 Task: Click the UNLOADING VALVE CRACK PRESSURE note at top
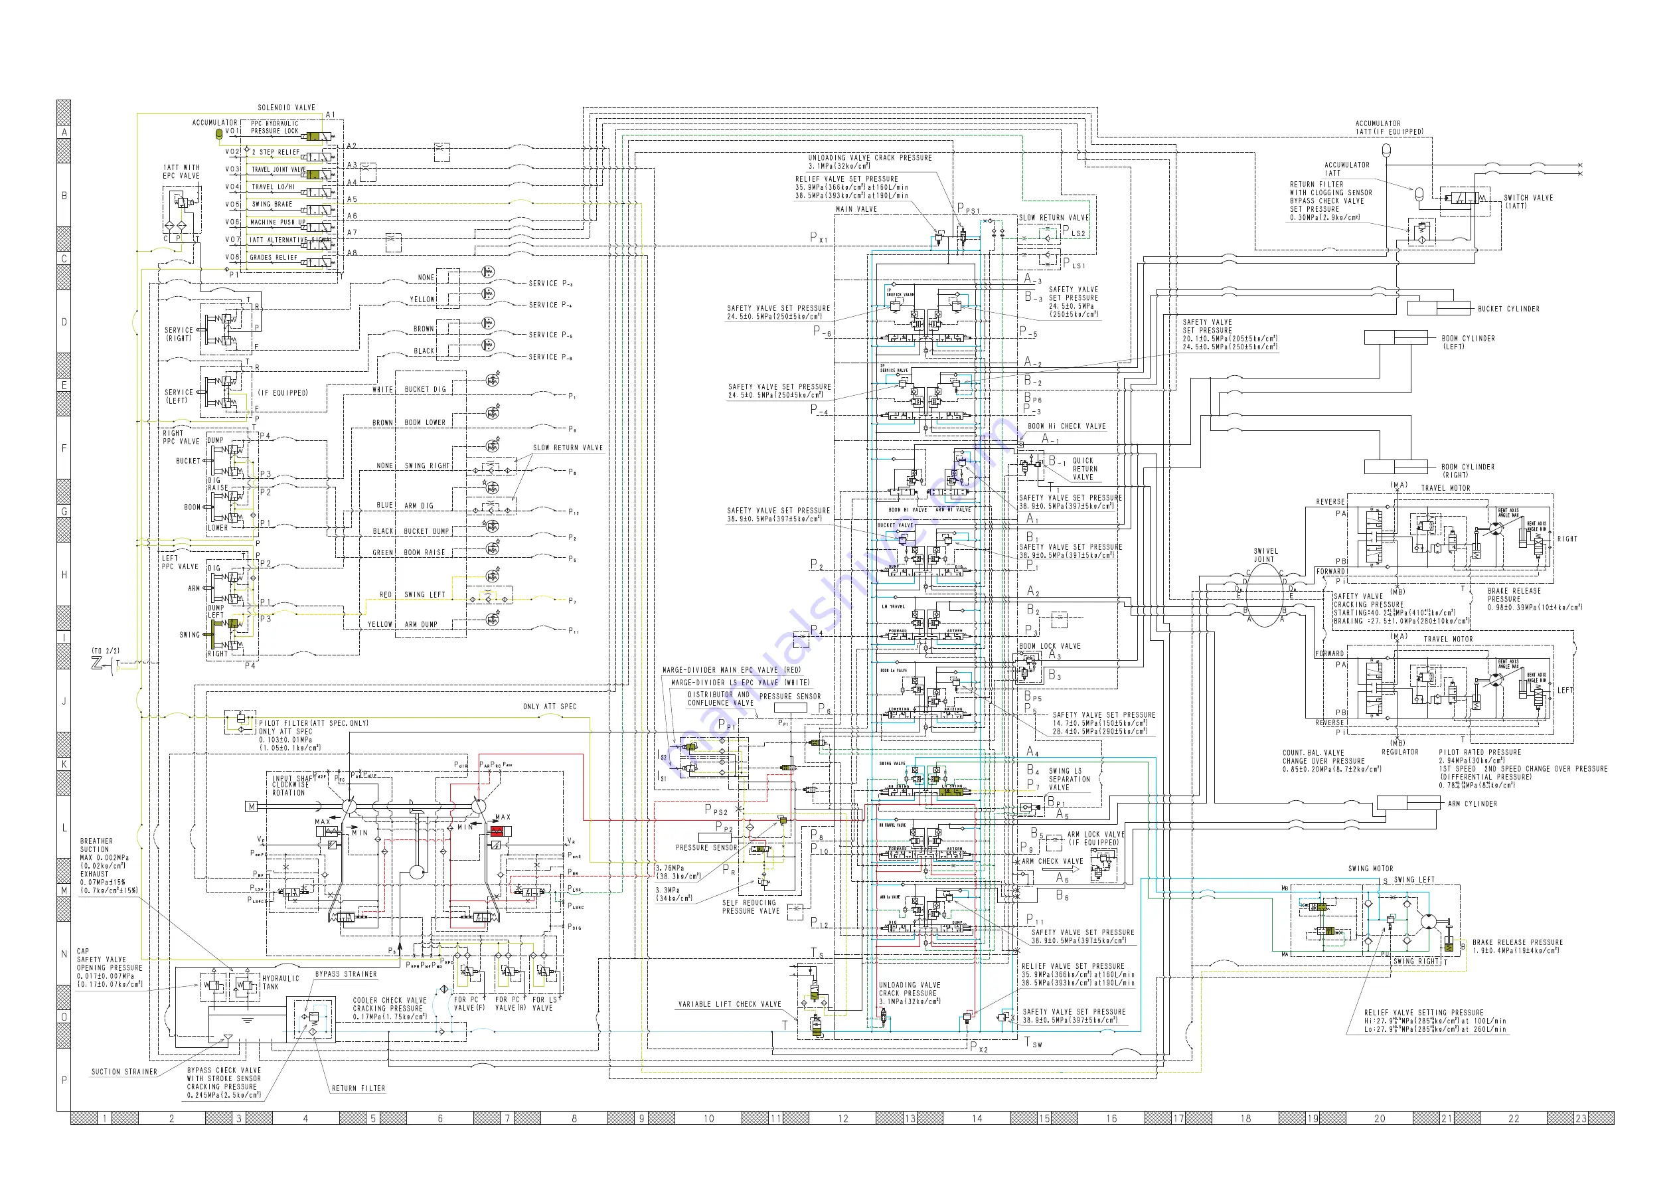870,161
